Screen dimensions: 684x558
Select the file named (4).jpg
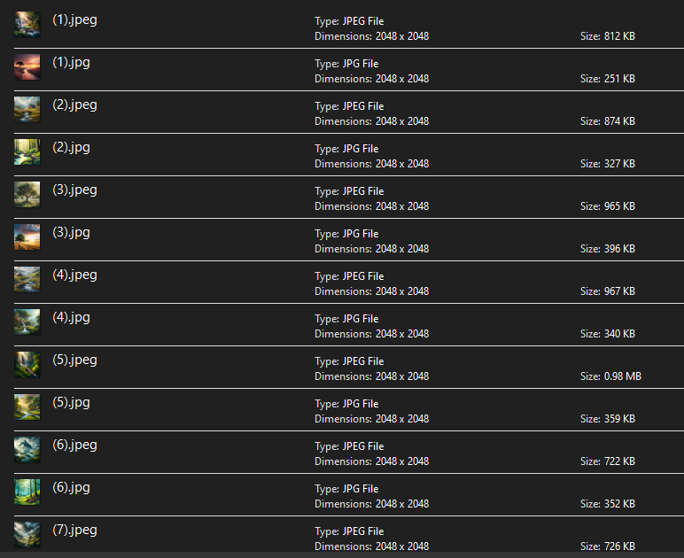(71, 317)
